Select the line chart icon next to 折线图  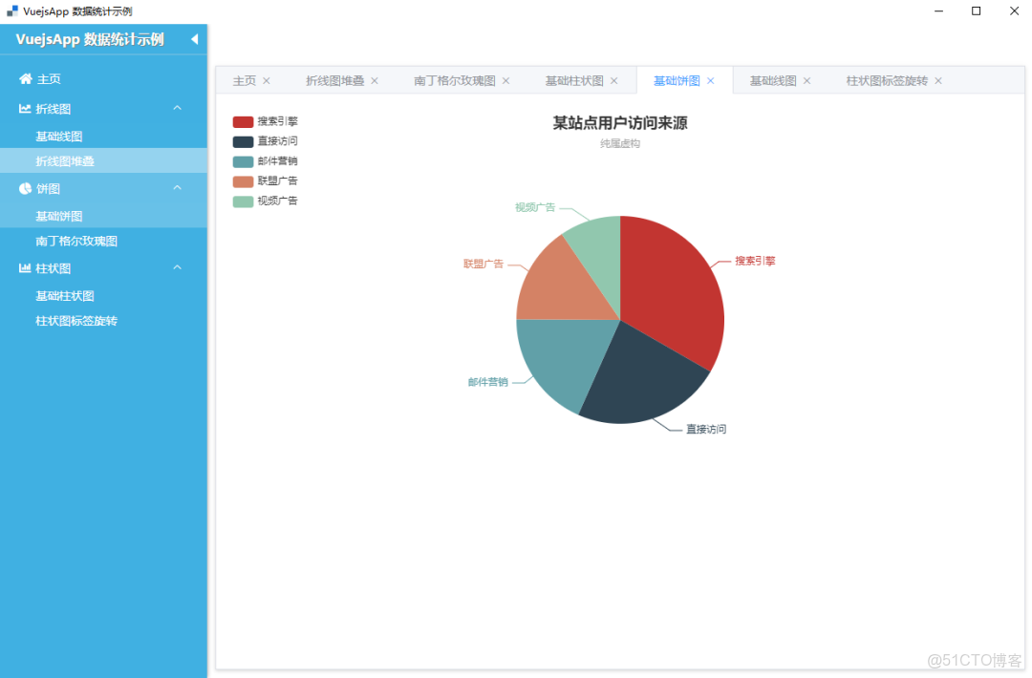24,108
